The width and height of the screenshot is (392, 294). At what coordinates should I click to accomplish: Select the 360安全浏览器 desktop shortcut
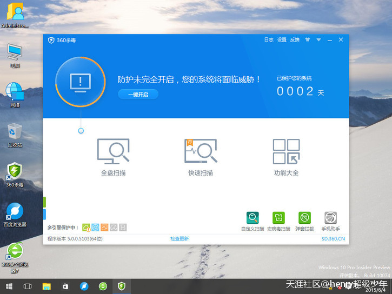point(15,258)
